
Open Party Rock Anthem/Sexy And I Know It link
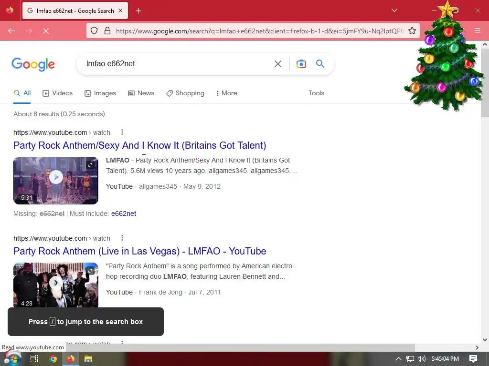pyautogui.click(x=140, y=145)
